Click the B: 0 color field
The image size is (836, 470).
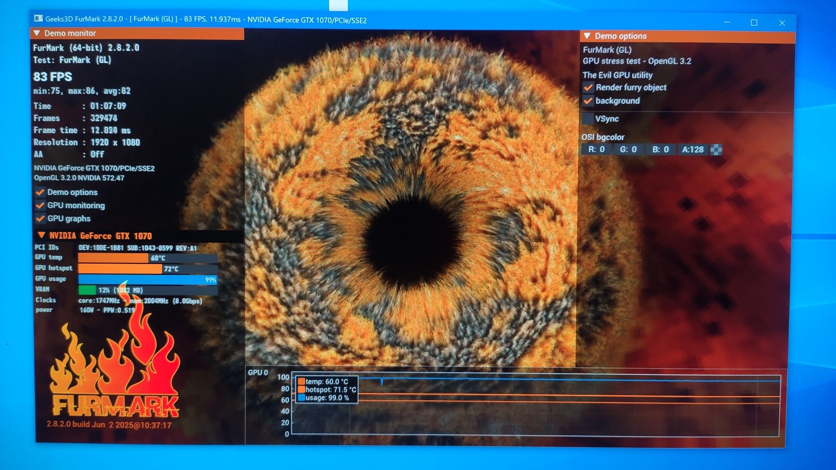pyautogui.click(x=660, y=149)
